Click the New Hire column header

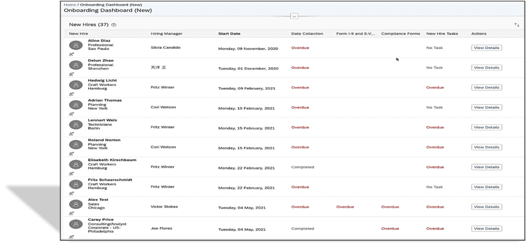(x=79, y=33)
